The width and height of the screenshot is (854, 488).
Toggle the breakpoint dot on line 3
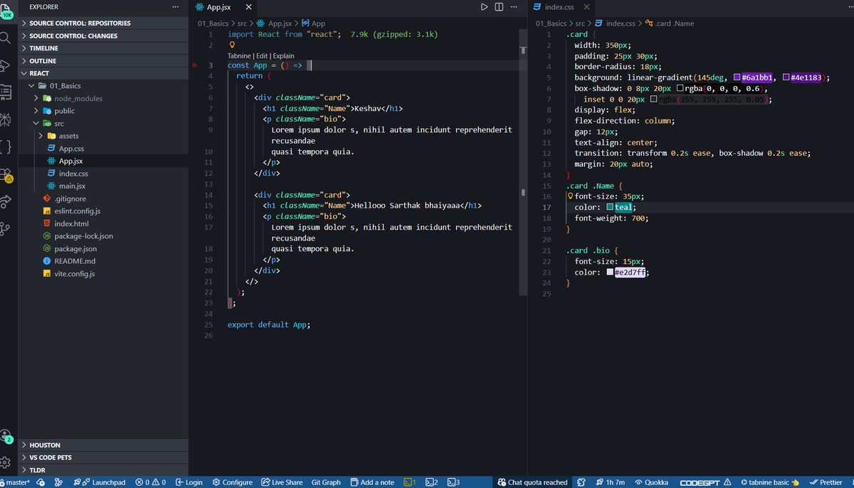click(195, 65)
